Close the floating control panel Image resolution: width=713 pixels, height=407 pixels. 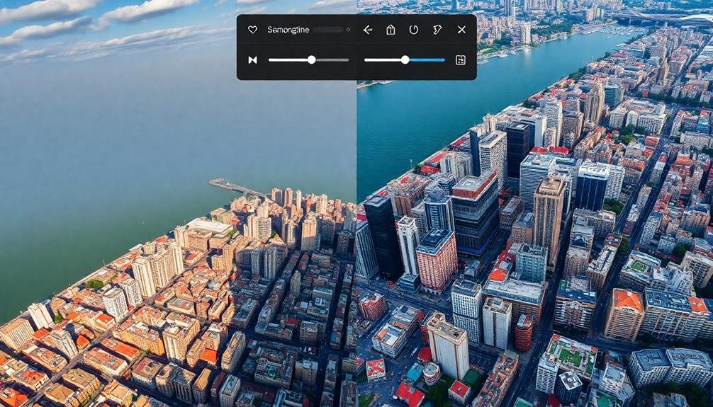[x=461, y=30]
